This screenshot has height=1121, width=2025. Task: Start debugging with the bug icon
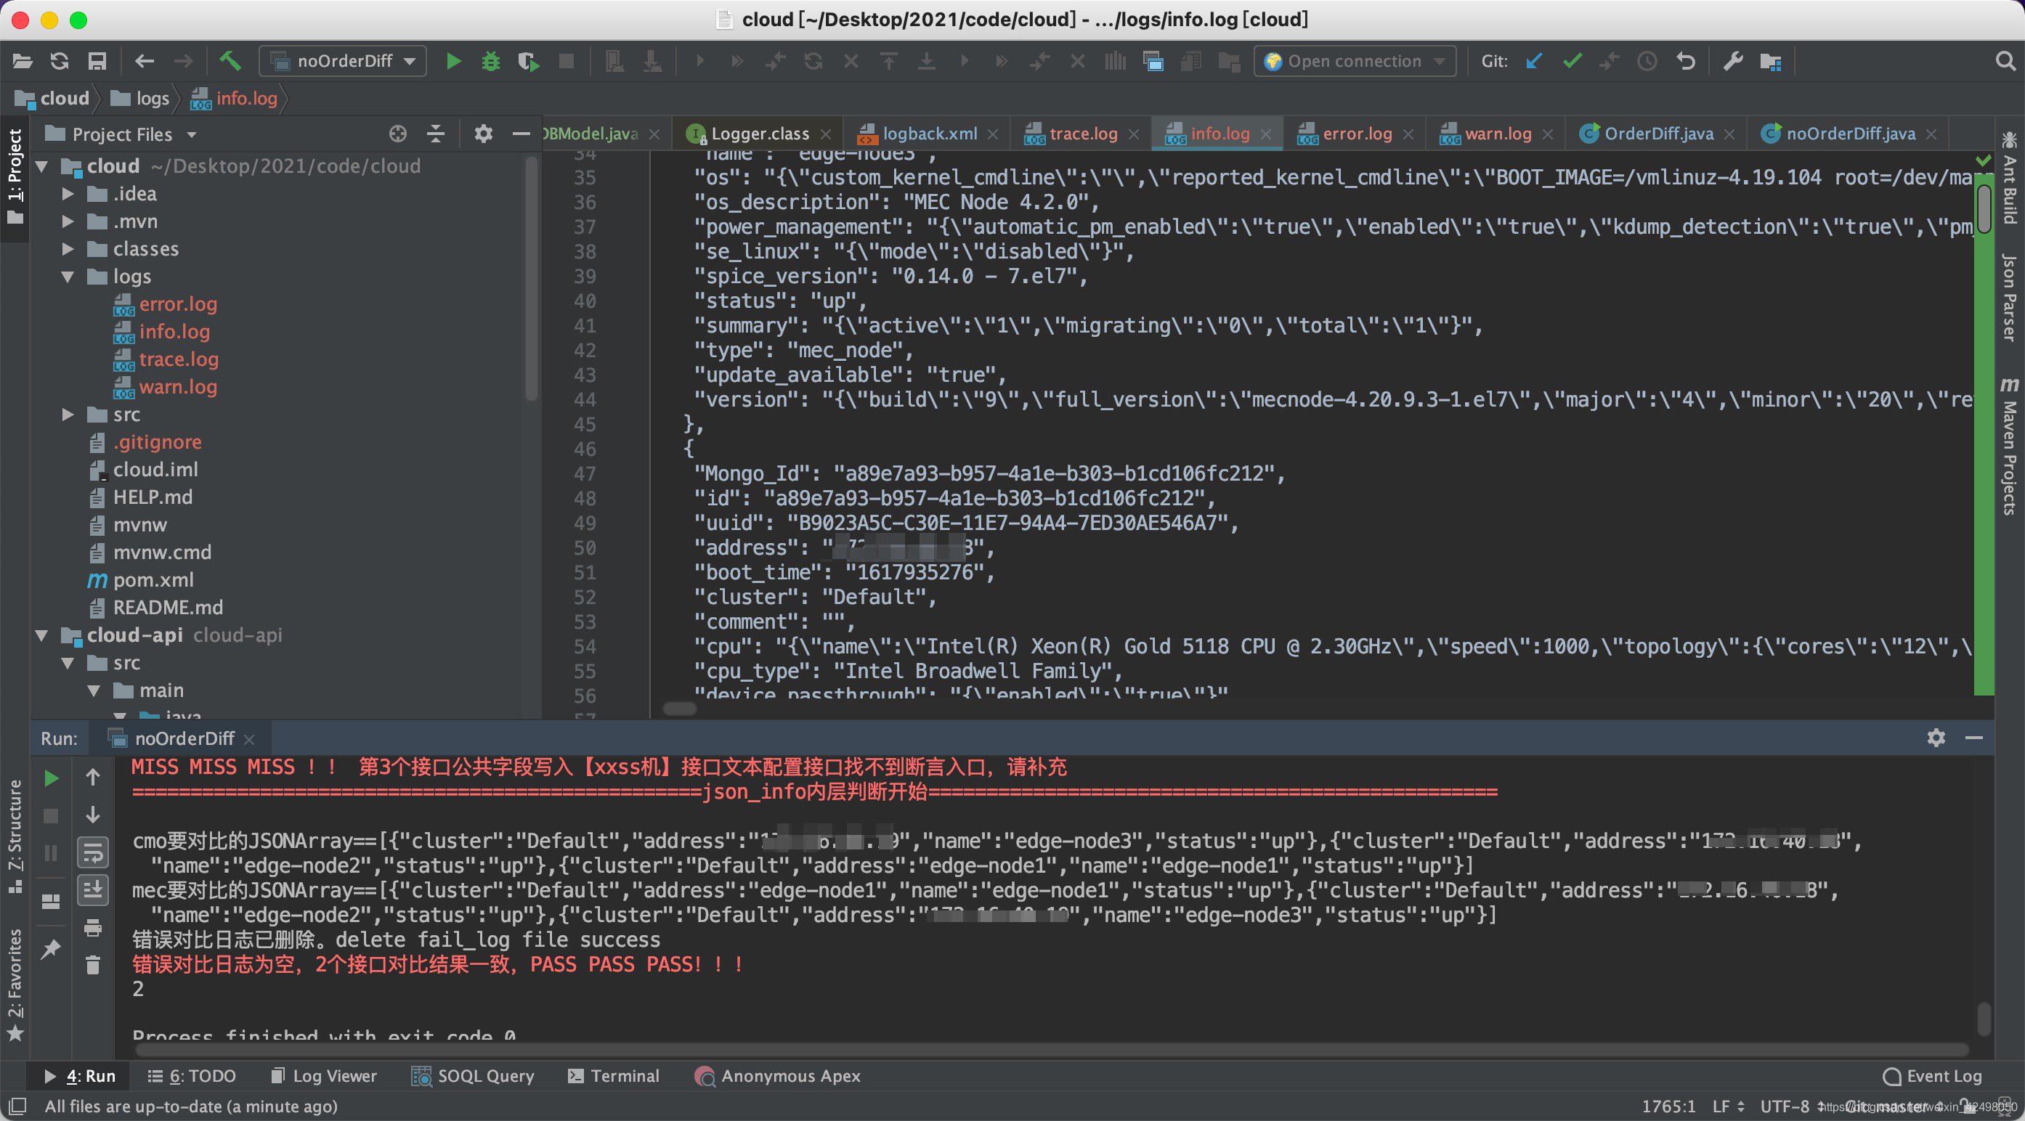pyautogui.click(x=490, y=61)
